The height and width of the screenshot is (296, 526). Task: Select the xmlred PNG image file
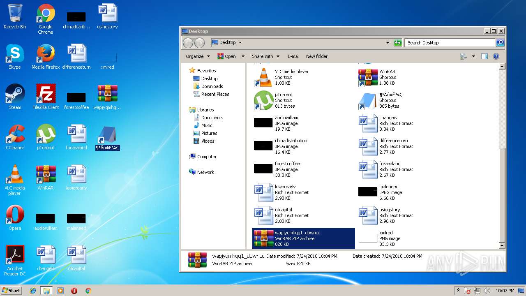(x=408, y=238)
